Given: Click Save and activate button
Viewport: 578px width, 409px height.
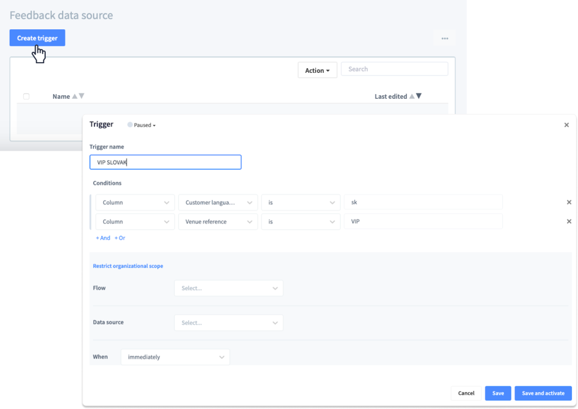Looking at the screenshot, I should 543,393.
